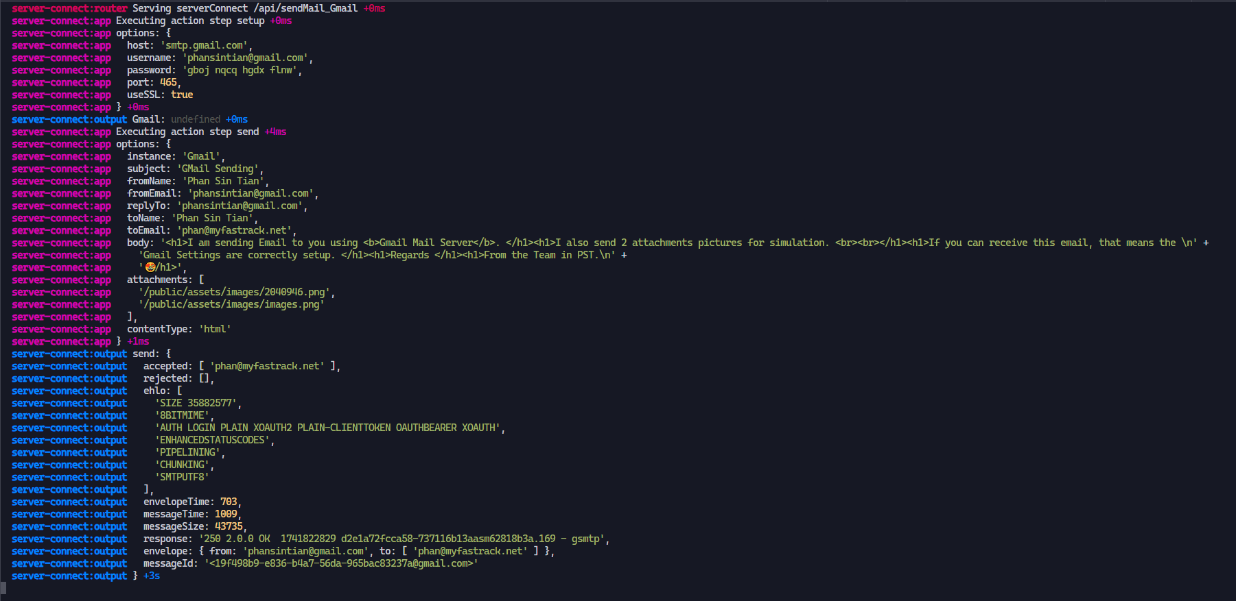Select the toName value 'Phan Sin Tian'
The height and width of the screenshot is (601, 1236).
pos(213,218)
